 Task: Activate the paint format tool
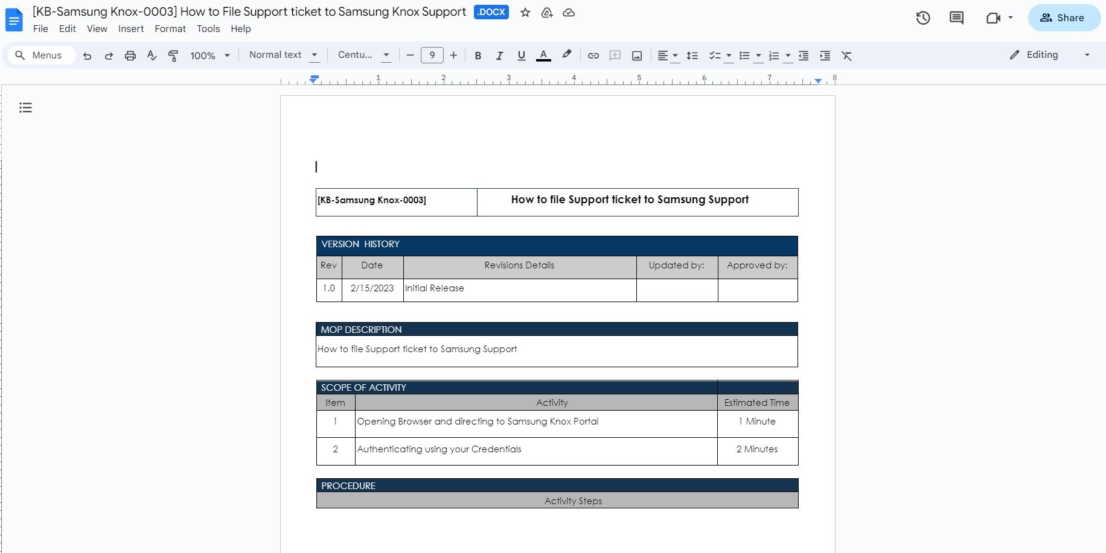tap(173, 55)
